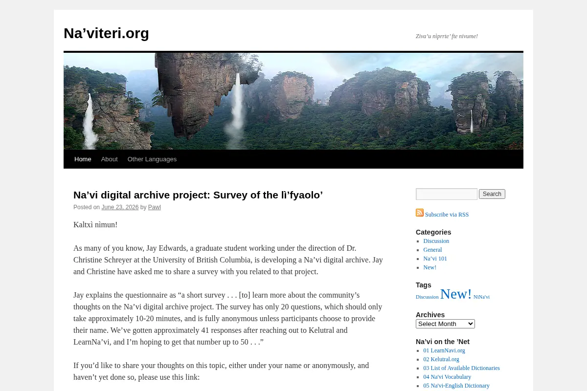Click the 'Na'vi on the 'Net' heading
Viewport: 587px width, 391px height.
(x=443, y=342)
